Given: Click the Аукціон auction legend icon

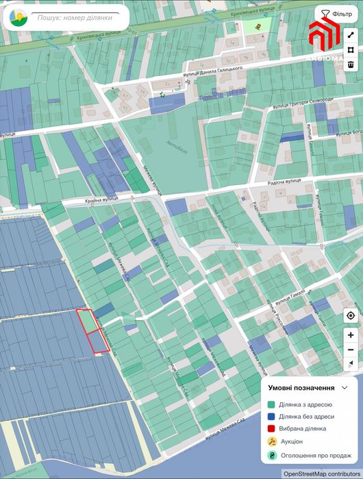Looking at the screenshot, I should [272, 441].
